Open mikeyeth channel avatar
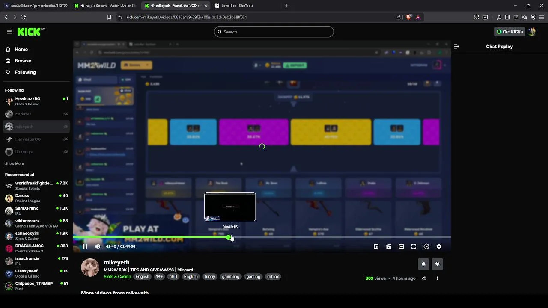 pos(90,268)
